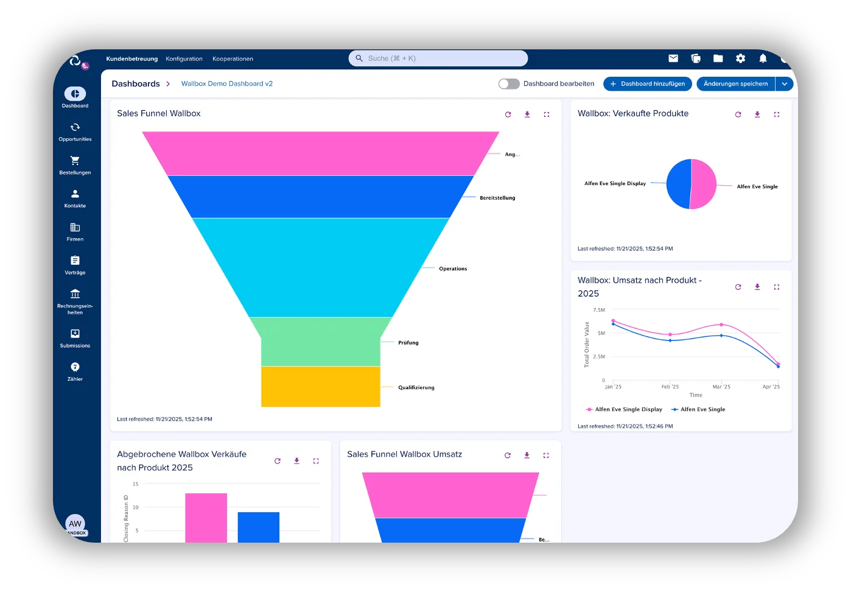Open the Verträge sidebar item
Viewport: 851px width, 592px height.
click(x=75, y=266)
